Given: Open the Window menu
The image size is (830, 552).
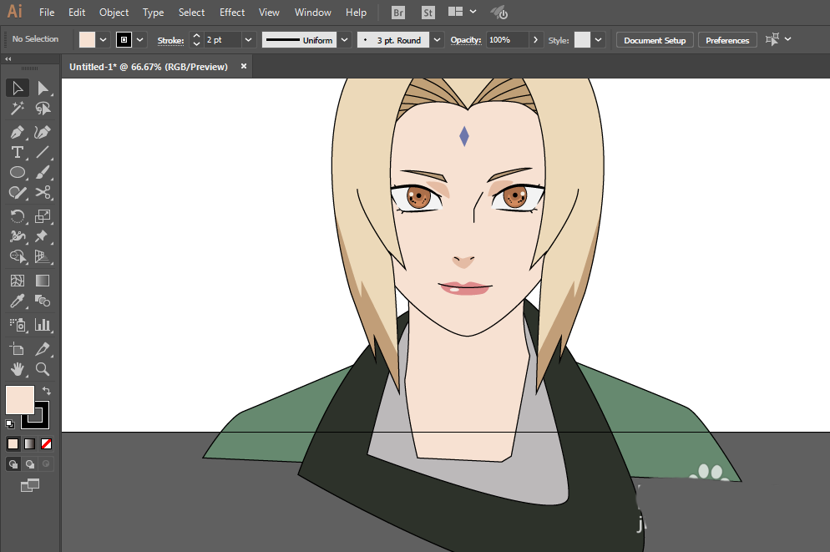Looking at the screenshot, I should tap(313, 13).
